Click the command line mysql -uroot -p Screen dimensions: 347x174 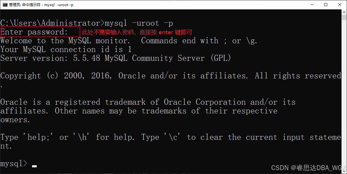[139, 23]
